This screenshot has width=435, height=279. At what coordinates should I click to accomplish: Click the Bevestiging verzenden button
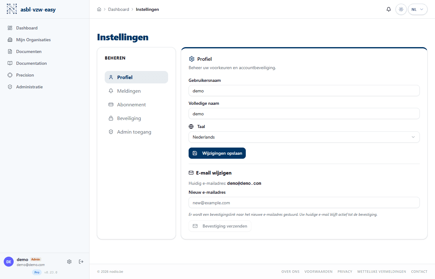tap(220, 226)
